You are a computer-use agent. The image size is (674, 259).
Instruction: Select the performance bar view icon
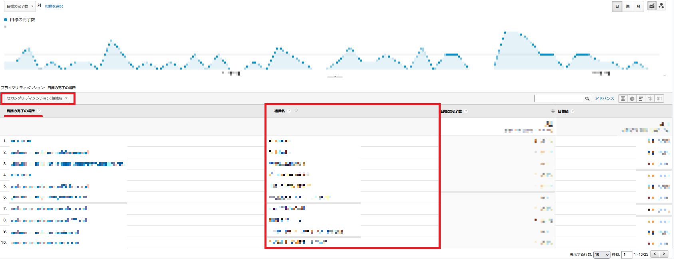pyautogui.click(x=641, y=99)
